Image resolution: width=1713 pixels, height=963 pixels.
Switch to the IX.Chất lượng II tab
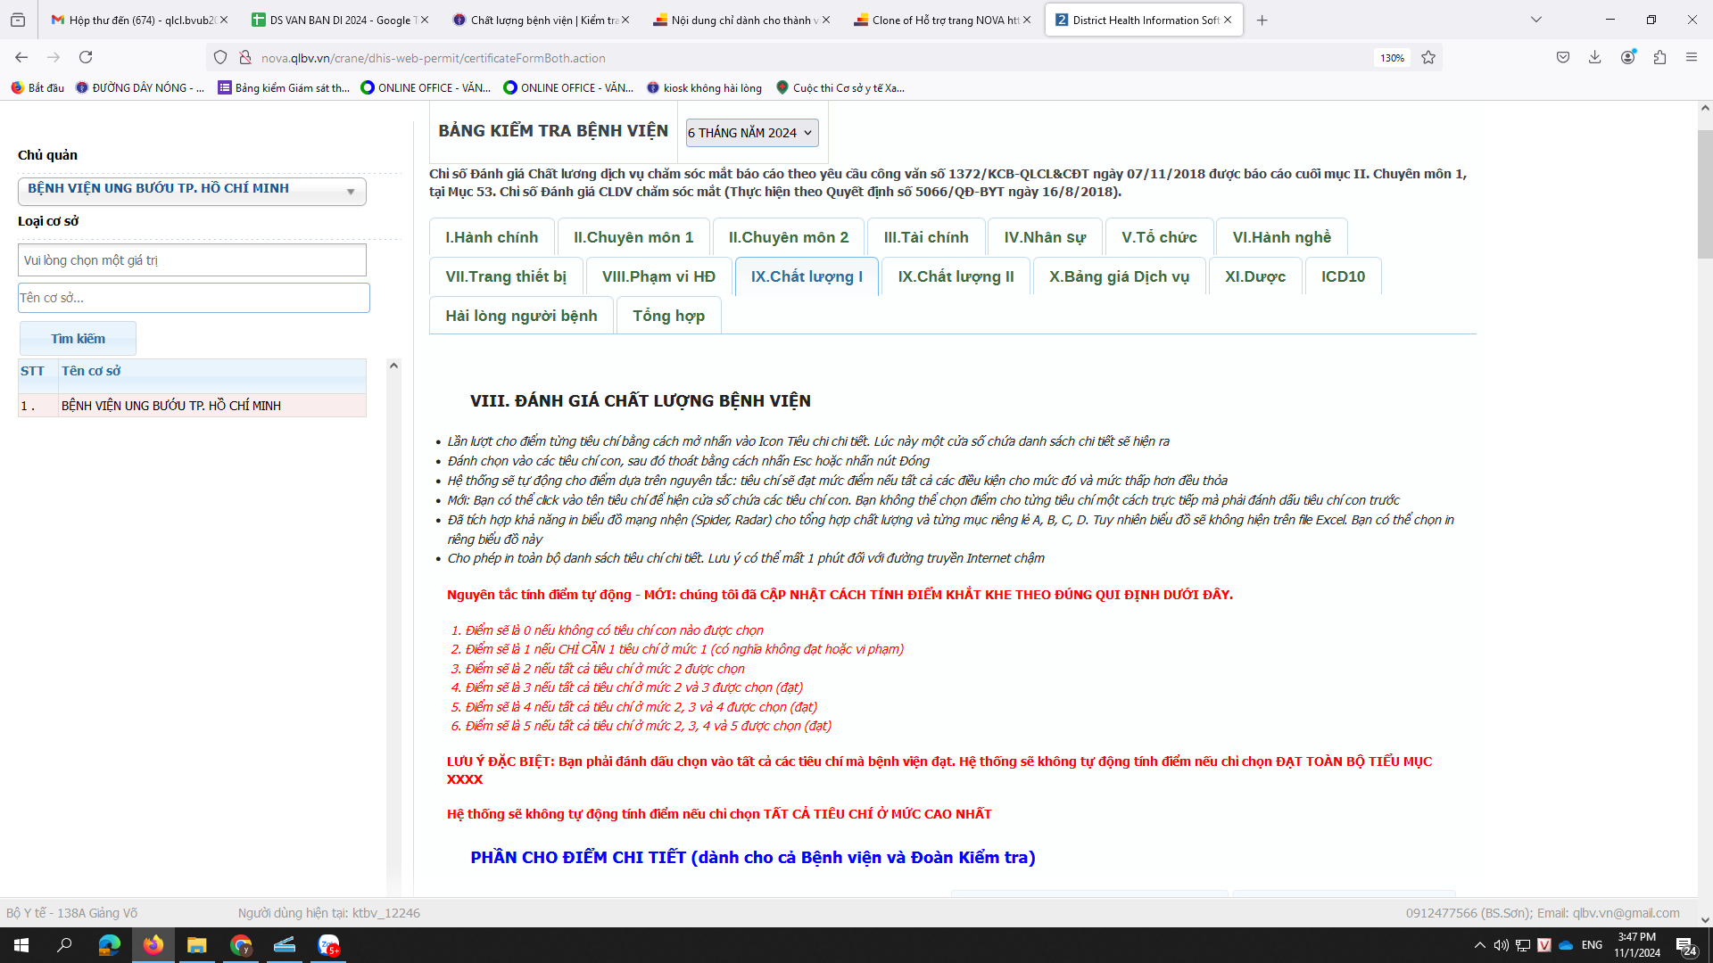(956, 276)
